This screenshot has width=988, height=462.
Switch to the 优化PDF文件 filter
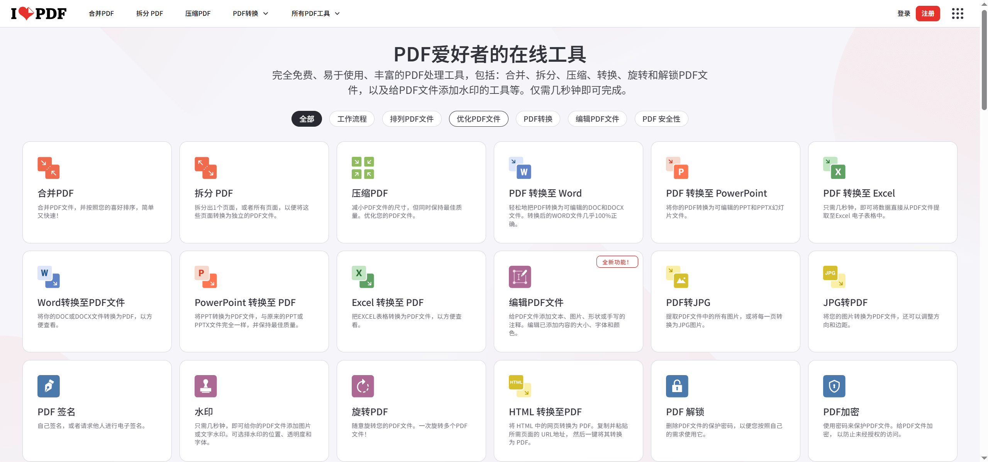(478, 119)
